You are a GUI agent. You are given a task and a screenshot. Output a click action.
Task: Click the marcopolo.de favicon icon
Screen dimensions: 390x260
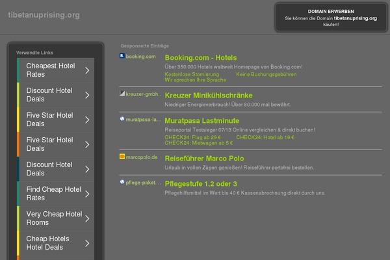point(122,157)
